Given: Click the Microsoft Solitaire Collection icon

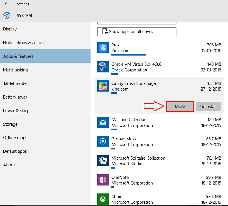Looking at the screenshot, I should point(103,161).
